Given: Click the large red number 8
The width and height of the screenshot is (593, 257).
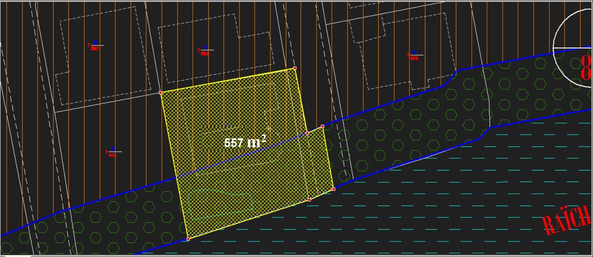Looking at the screenshot, I should pos(586,68).
